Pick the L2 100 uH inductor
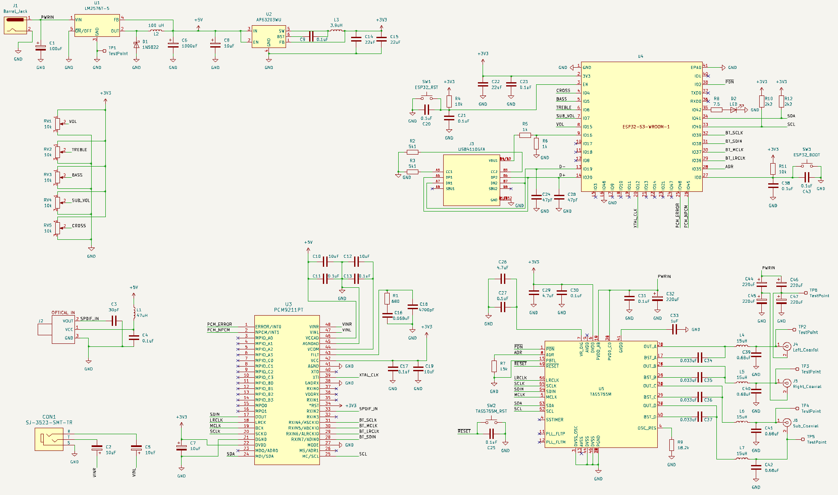This screenshot has width=838, height=495. [x=156, y=31]
